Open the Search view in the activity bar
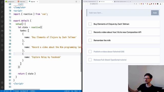The height and width of the screenshot is (92, 164). (x=2, y=7)
